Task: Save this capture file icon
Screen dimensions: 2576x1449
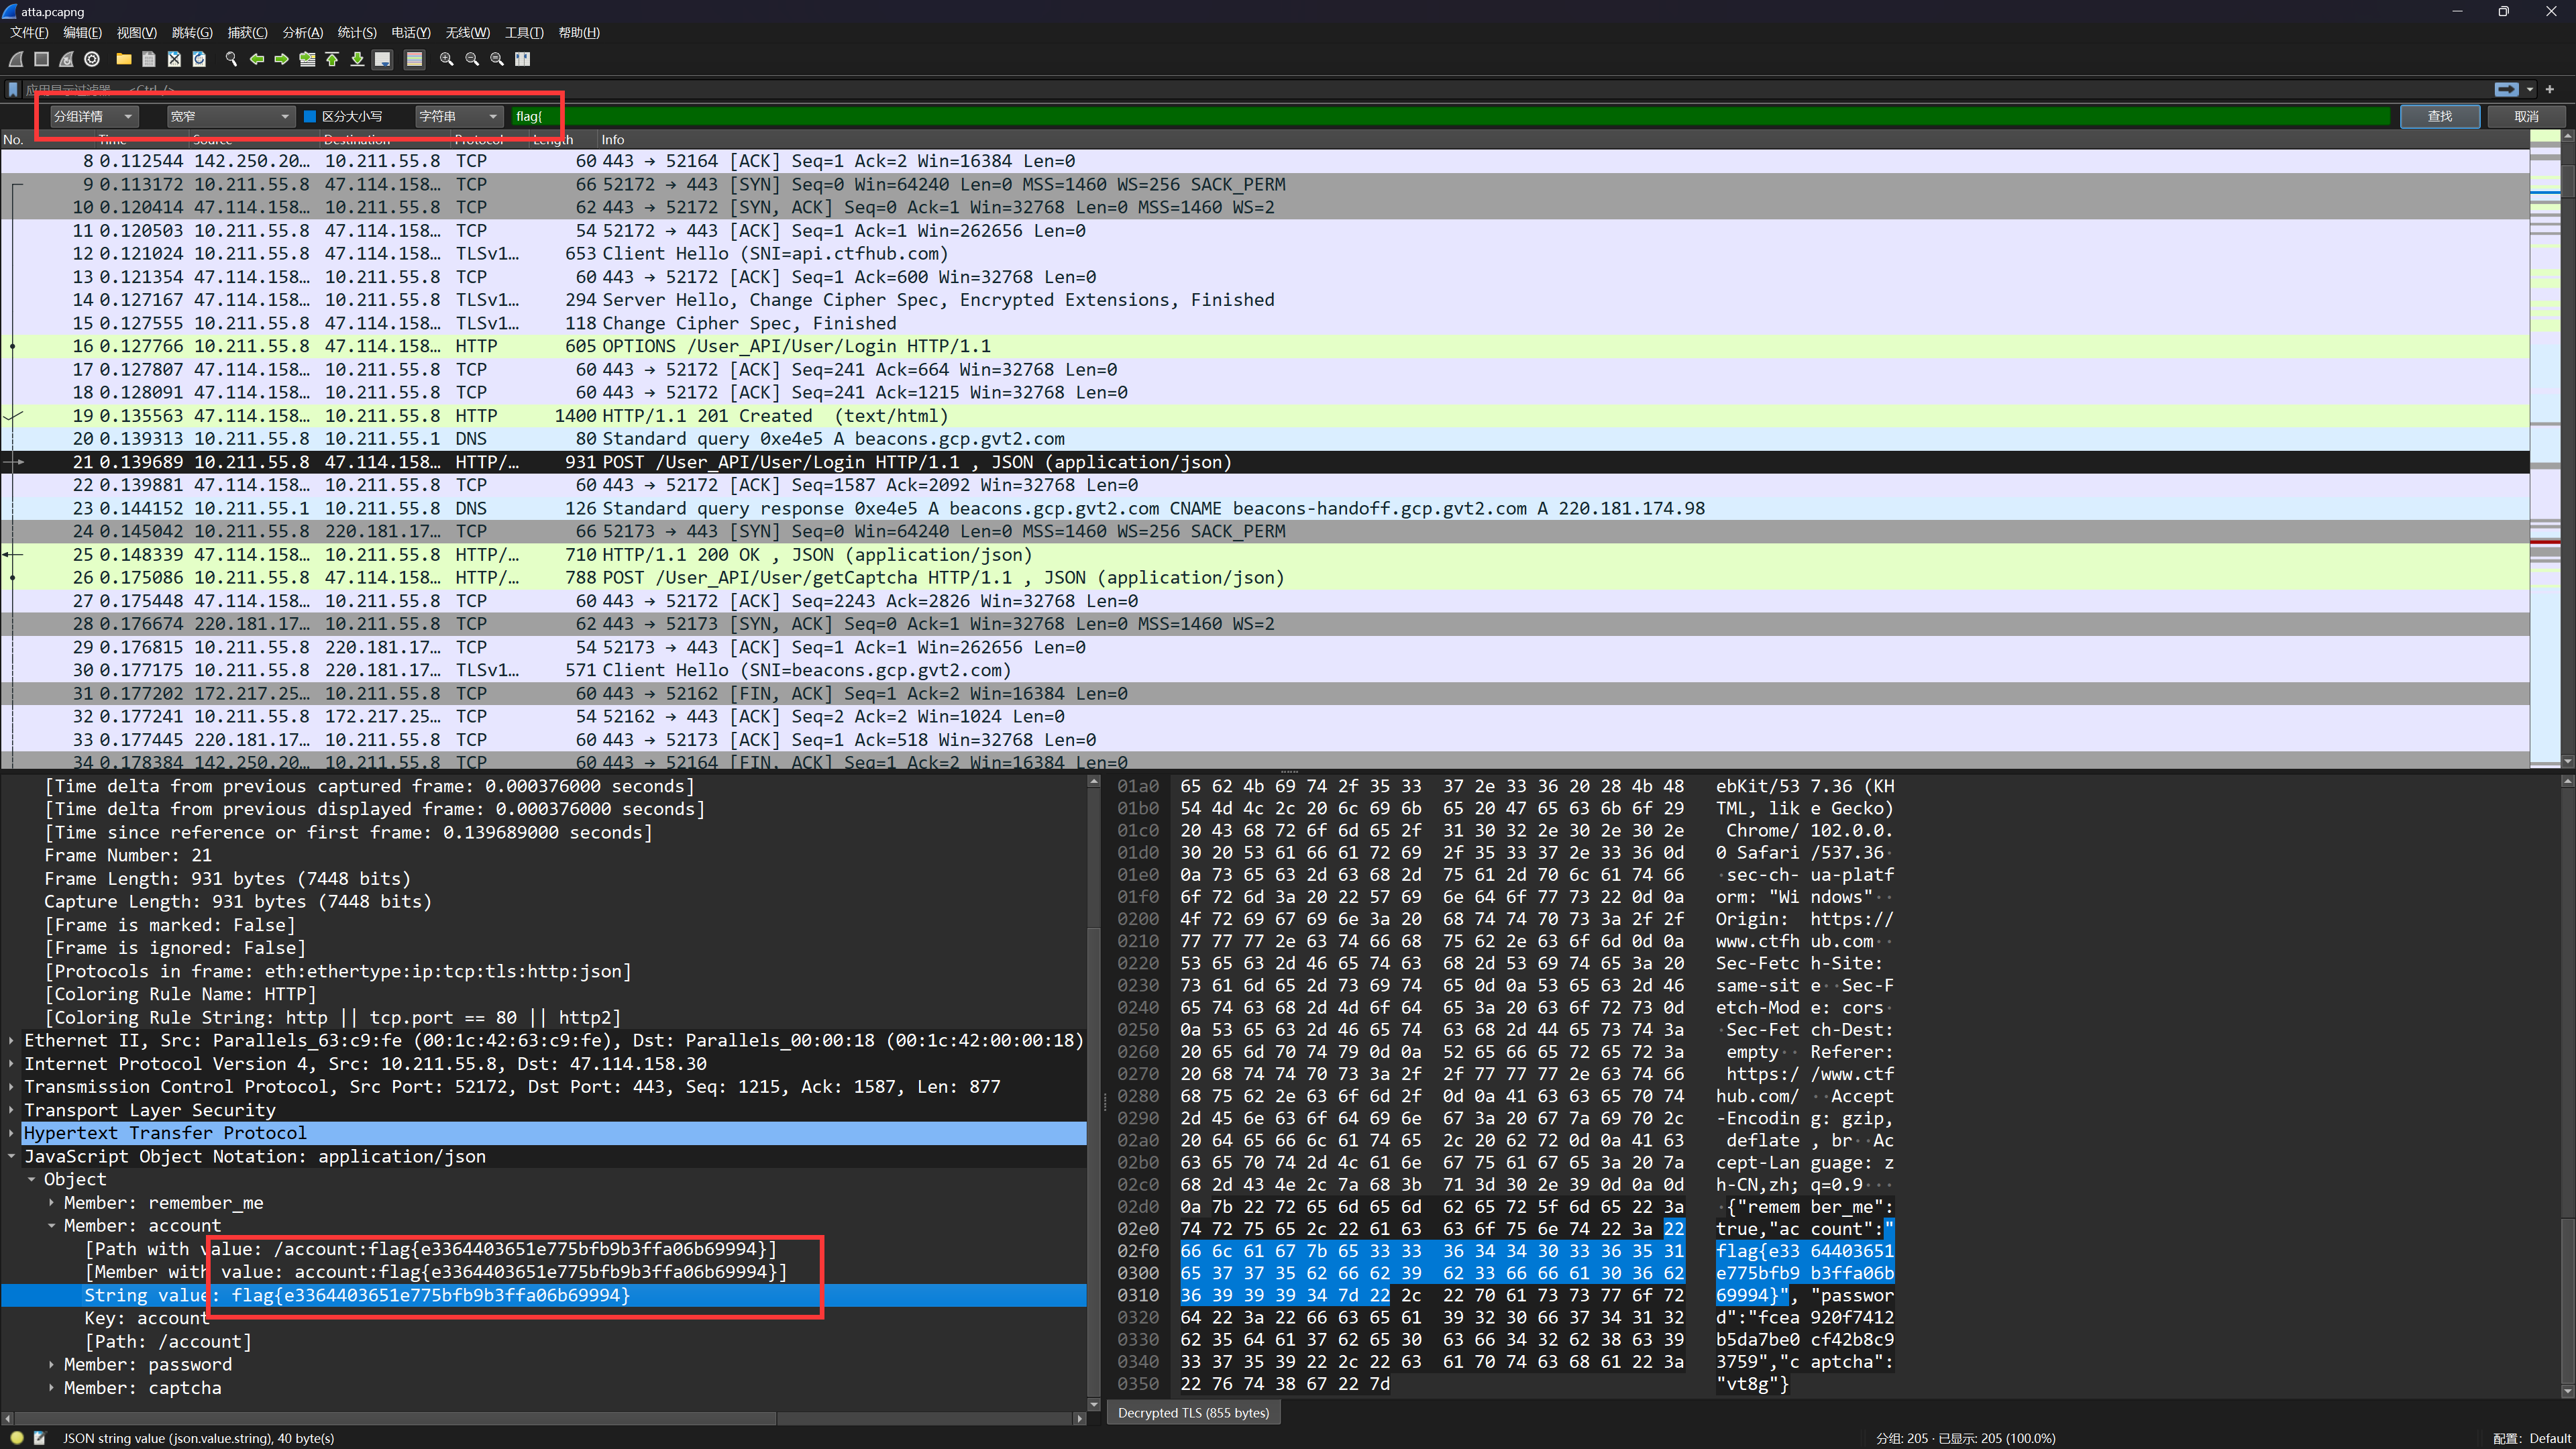Action: 149,59
